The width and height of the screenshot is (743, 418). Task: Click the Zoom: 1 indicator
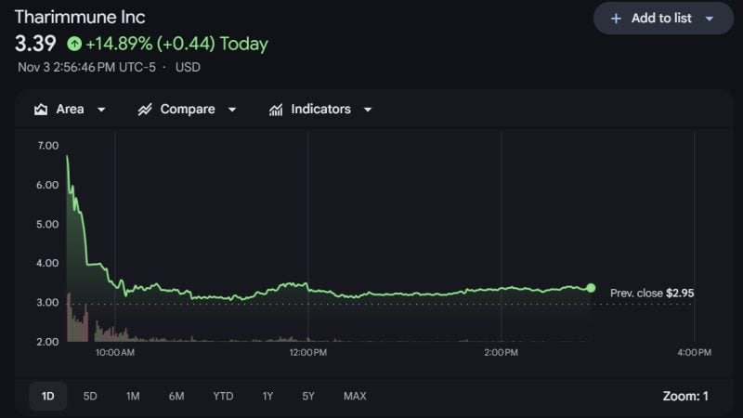pos(685,396)
